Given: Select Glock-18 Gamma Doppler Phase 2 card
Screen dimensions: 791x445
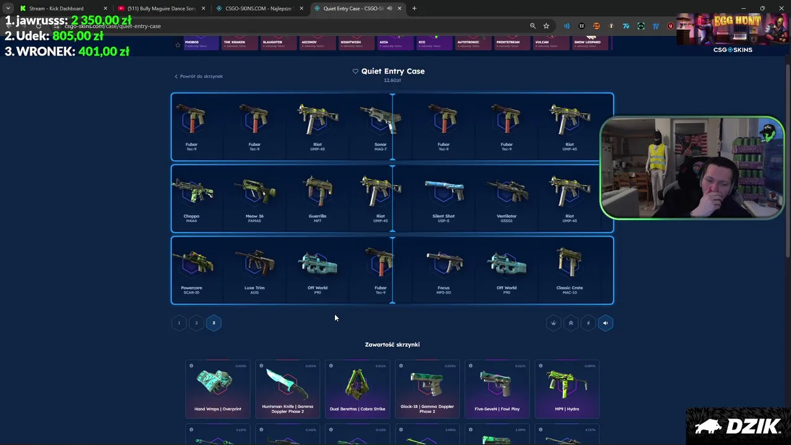Looking at the screenshot, I should pyautogui.click(x=427, y=389).
